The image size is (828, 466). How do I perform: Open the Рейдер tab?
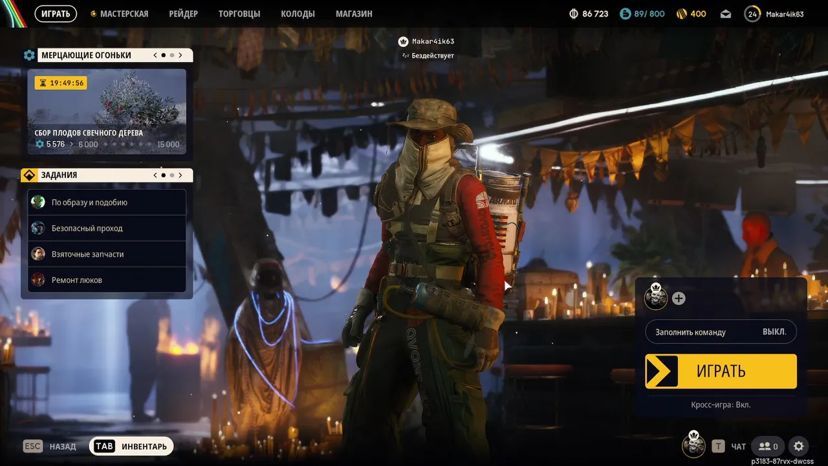(x=183, y=14)
